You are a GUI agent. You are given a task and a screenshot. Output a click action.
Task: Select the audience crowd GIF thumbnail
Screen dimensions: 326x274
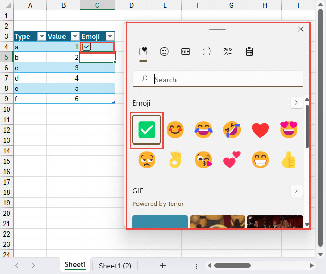(275, 221)
